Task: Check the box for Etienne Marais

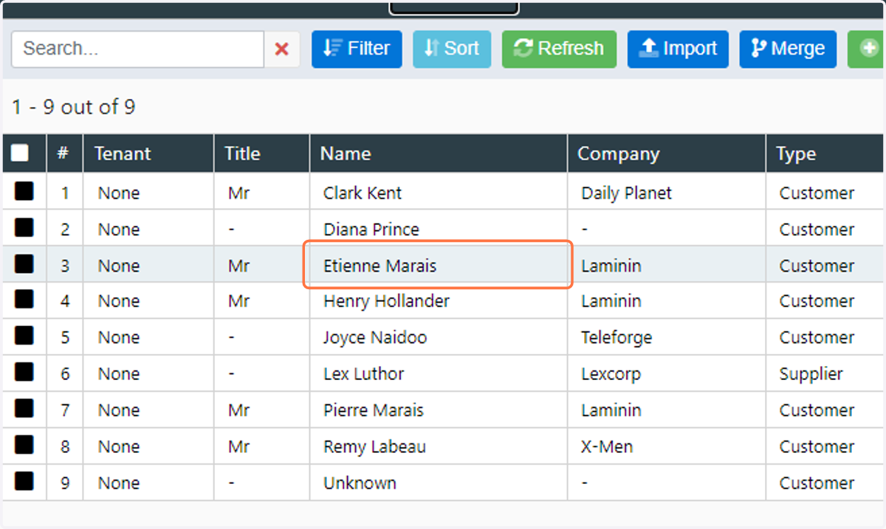Action: (x=24, y=264)
